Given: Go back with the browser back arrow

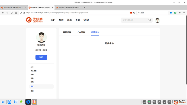Looking at the screenshot, I should [3, 13].
